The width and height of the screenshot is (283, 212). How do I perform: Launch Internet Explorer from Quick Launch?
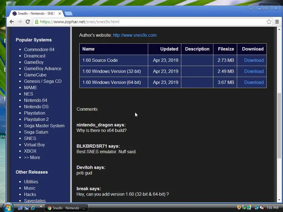(33, 208)
